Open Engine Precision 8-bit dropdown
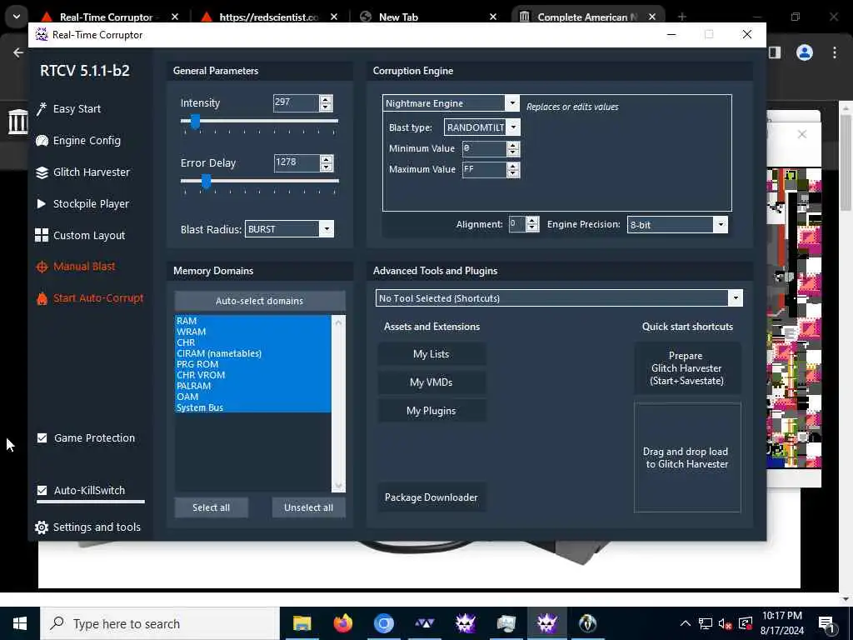The width and height of the screenshot is (853, 640). click(721, 224)
